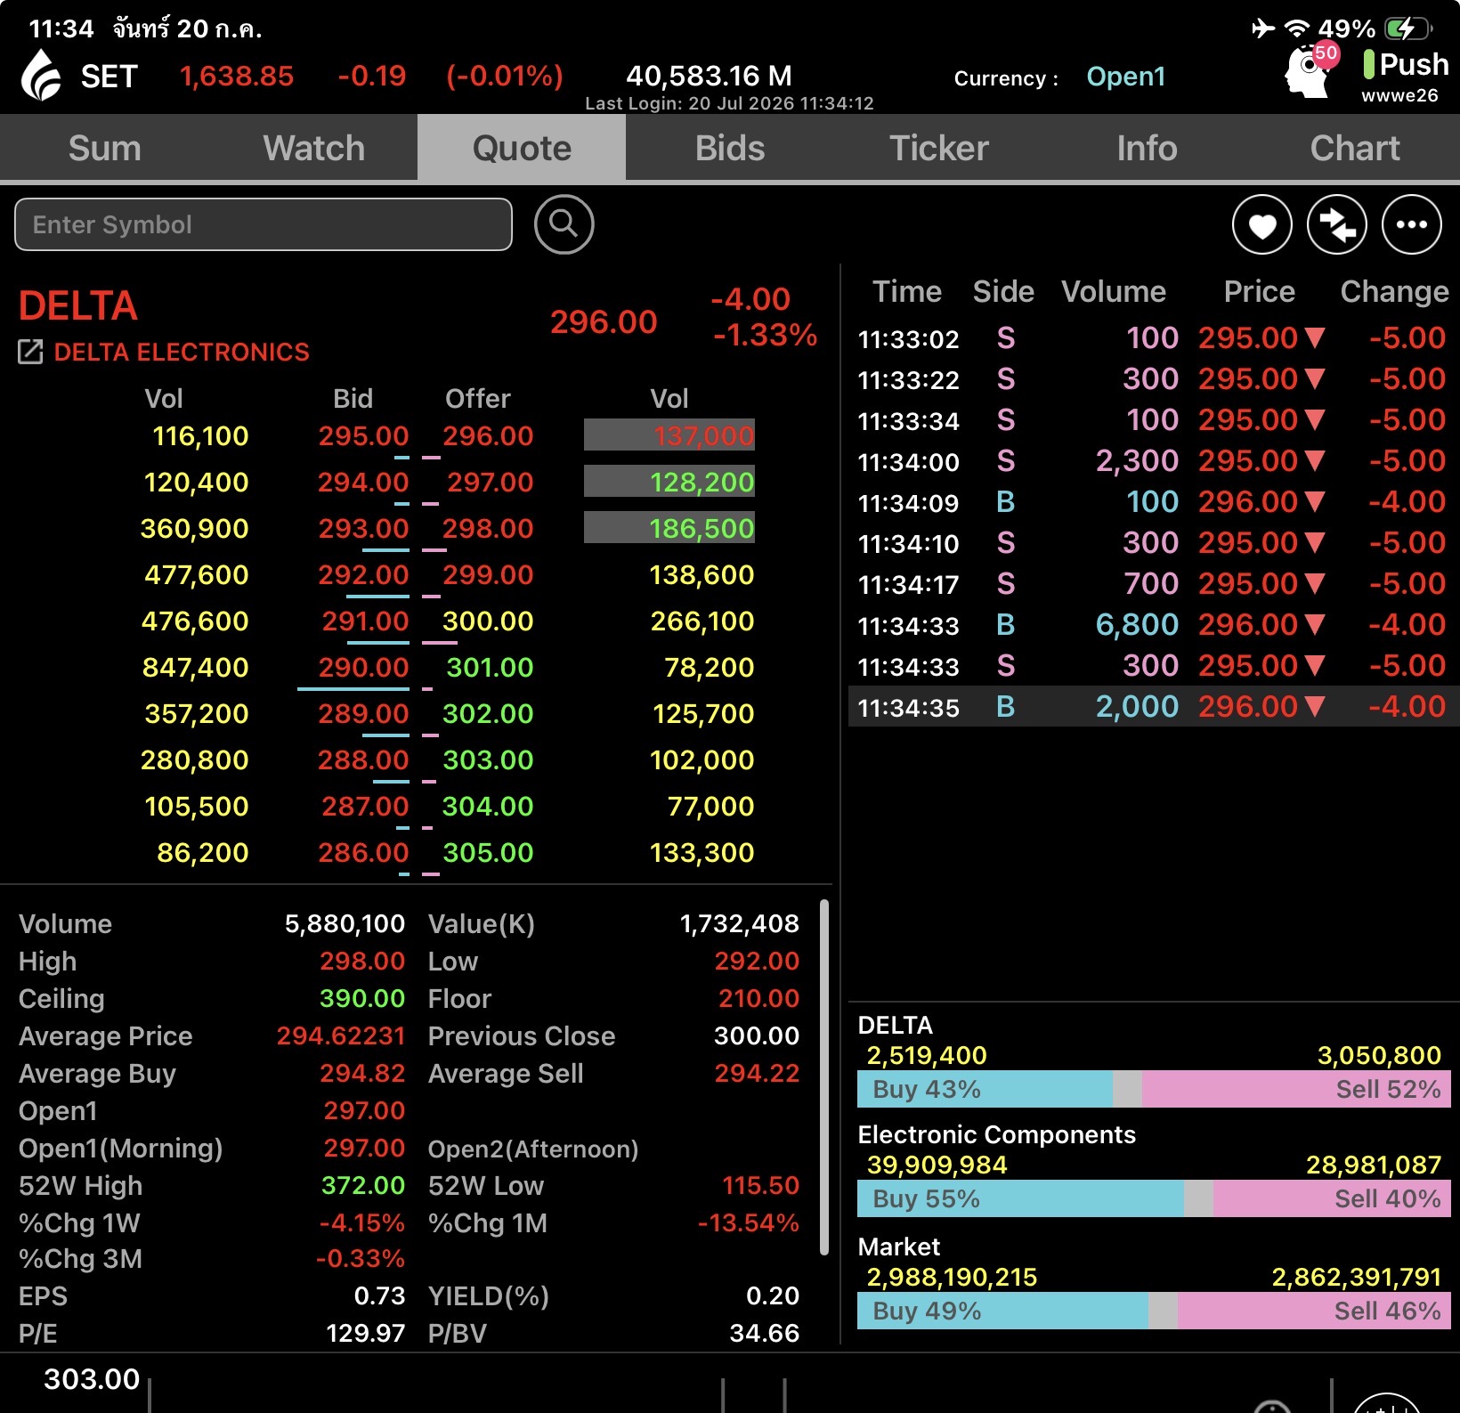The width and height of the screenshot is (1460, 1413).
Task: Go to the Watch tab
Action: [x=313, y=148]
